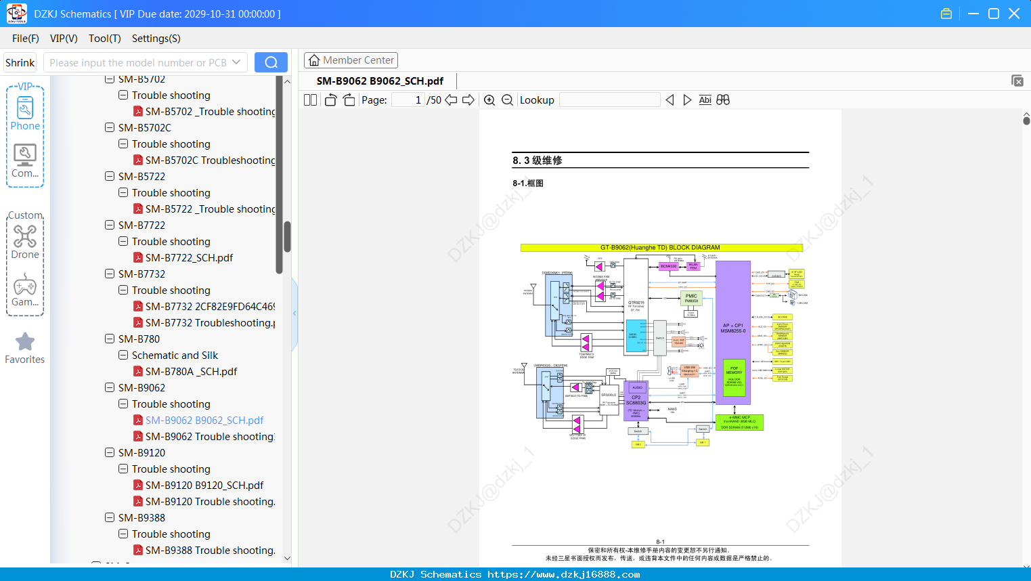Click the binoculars search icon
The image size is (1031, 581).
pyautogui.click(x=723, y=100)
